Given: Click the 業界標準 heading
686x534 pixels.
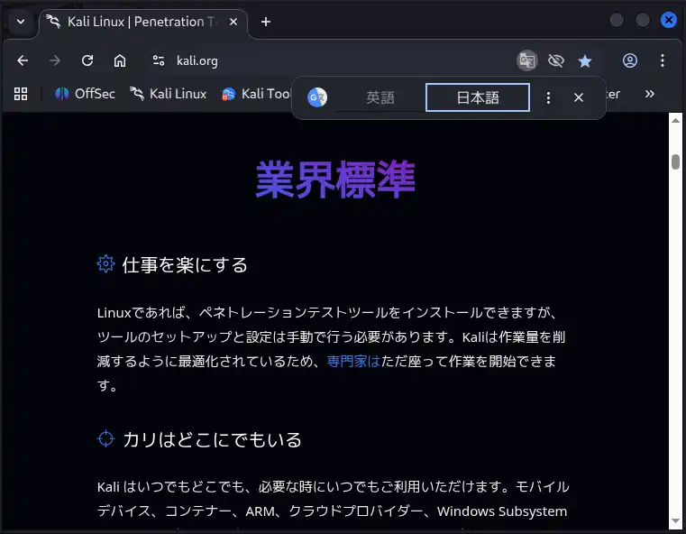Looking at the screenshot, I should tap(335, 180).
